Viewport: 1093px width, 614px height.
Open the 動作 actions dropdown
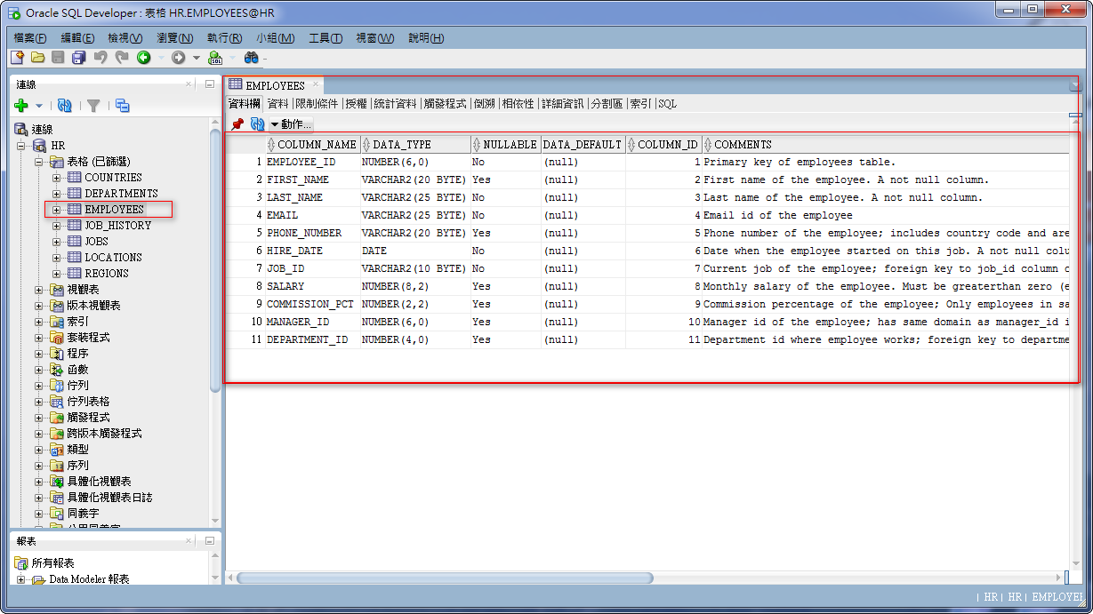290,124
